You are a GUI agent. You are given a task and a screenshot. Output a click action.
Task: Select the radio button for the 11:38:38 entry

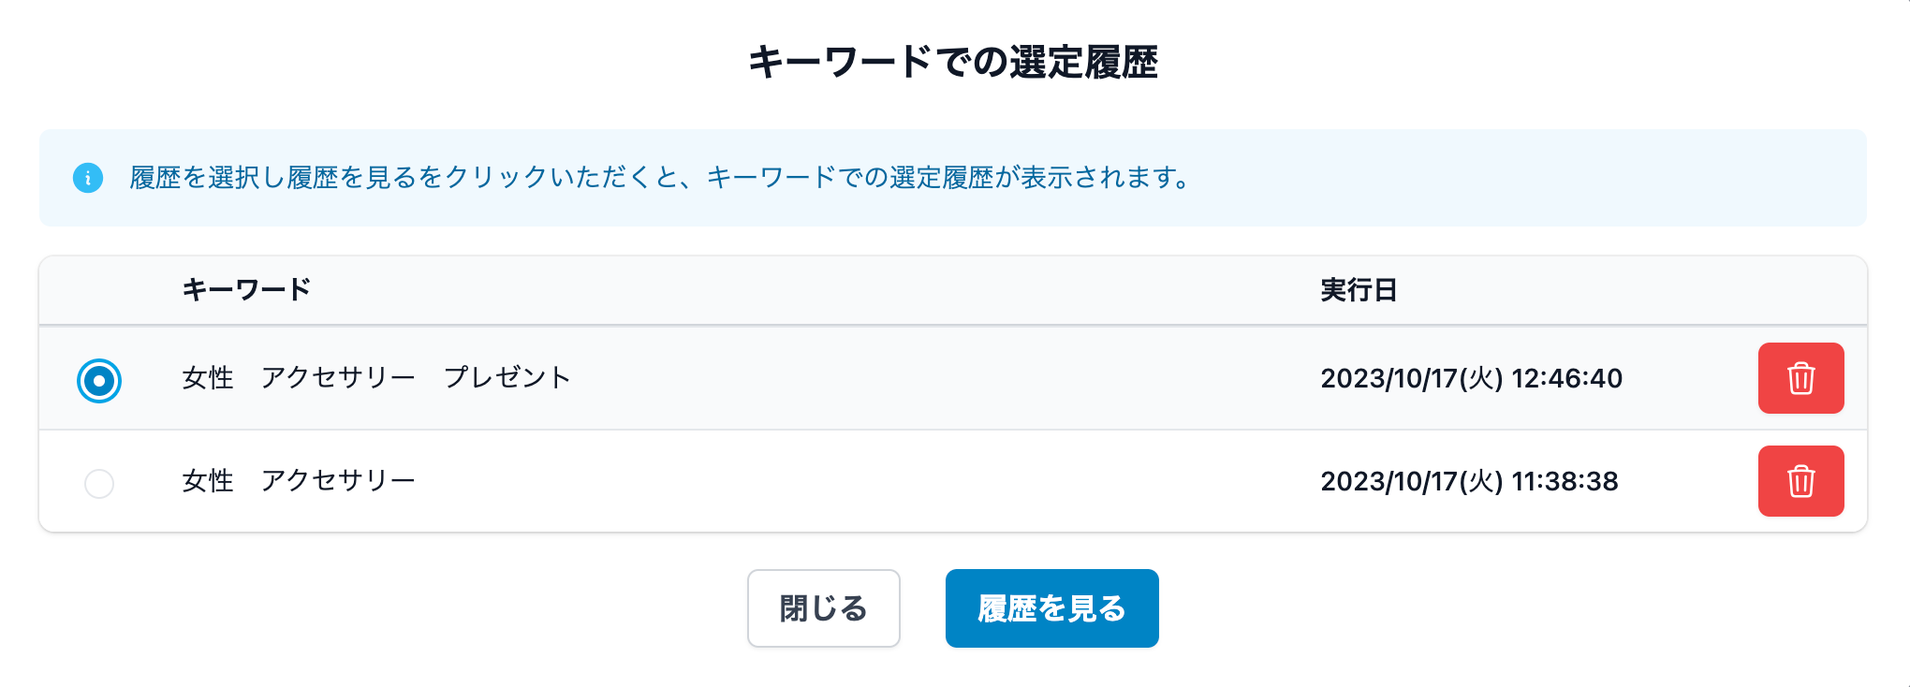click(99, 484)
